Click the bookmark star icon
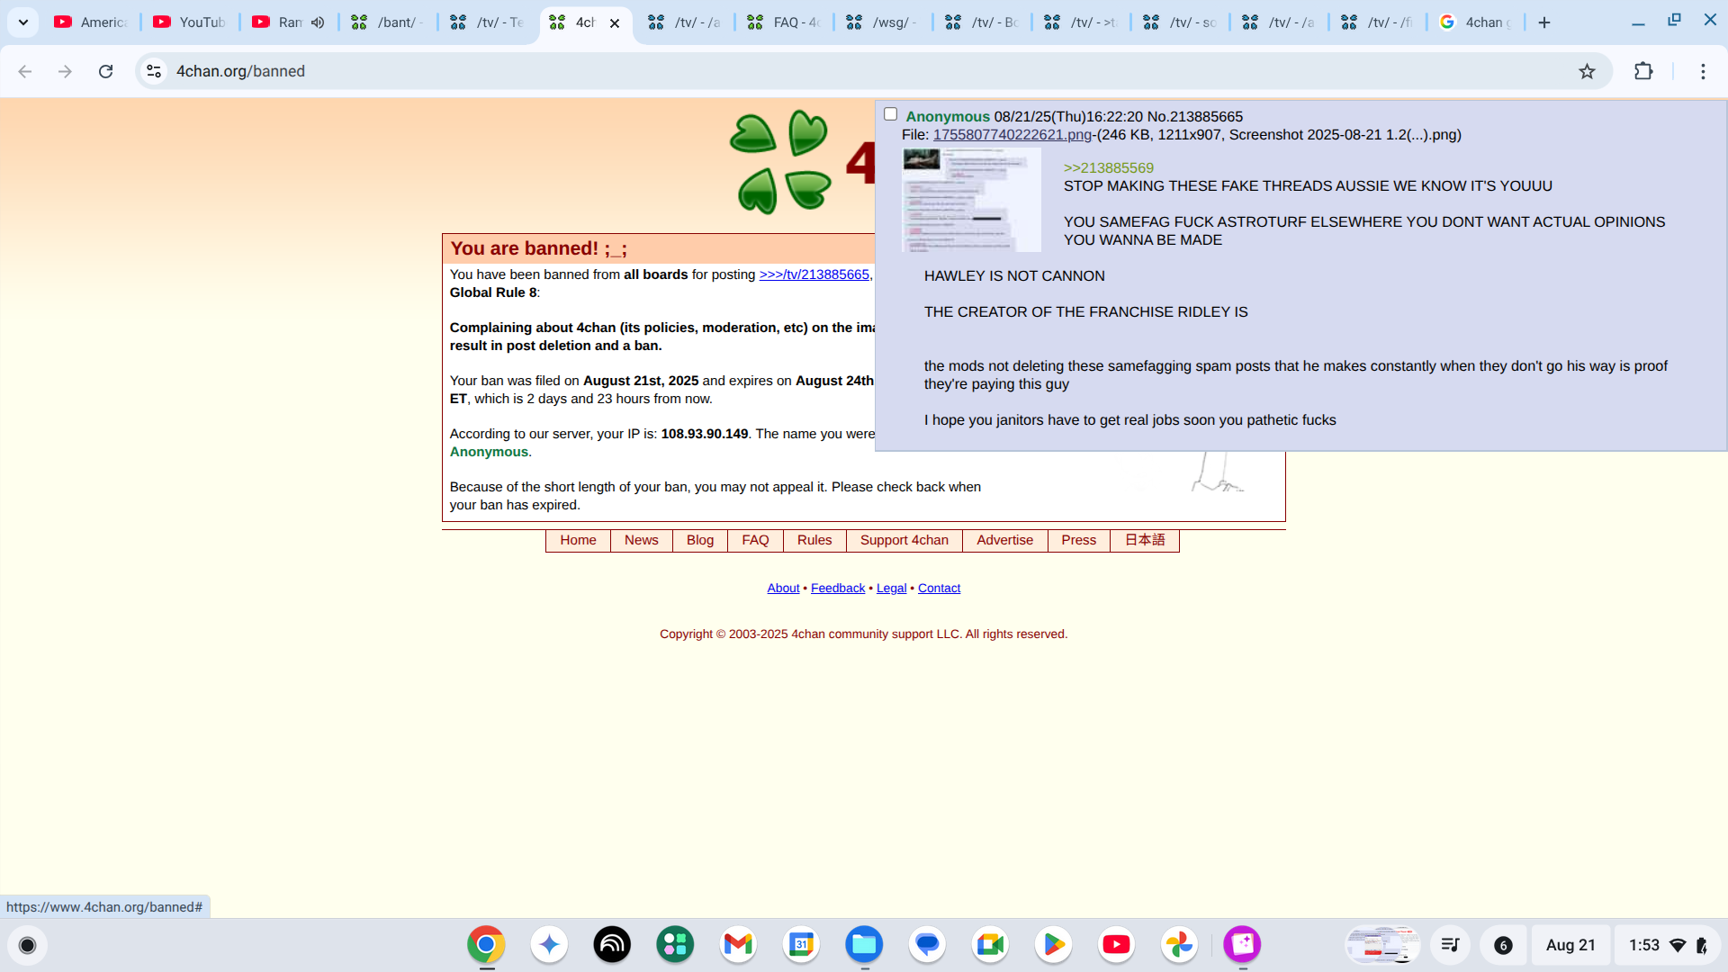Viewport: 1728px width, 972px height. (x=1587, y=71)
